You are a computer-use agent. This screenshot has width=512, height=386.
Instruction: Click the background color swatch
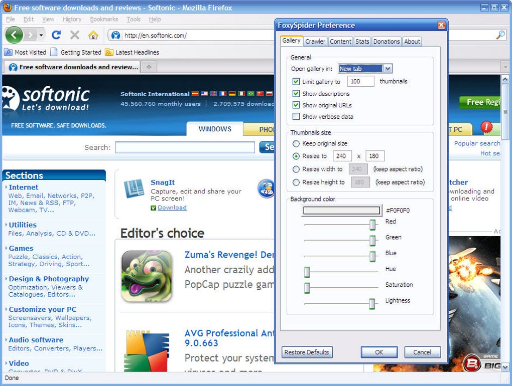click(x=342, y=210)
